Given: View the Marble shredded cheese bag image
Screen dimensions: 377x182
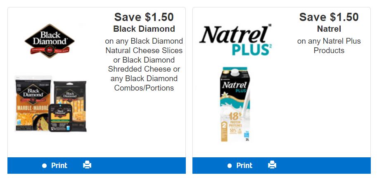Looking at the screenshot, I should (x=33, y=103).
